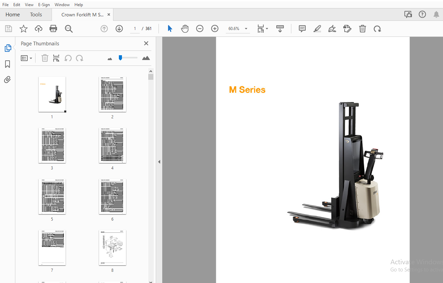Select page 2 thumbnail
This screenshot has height=283, width=443.
112,94
